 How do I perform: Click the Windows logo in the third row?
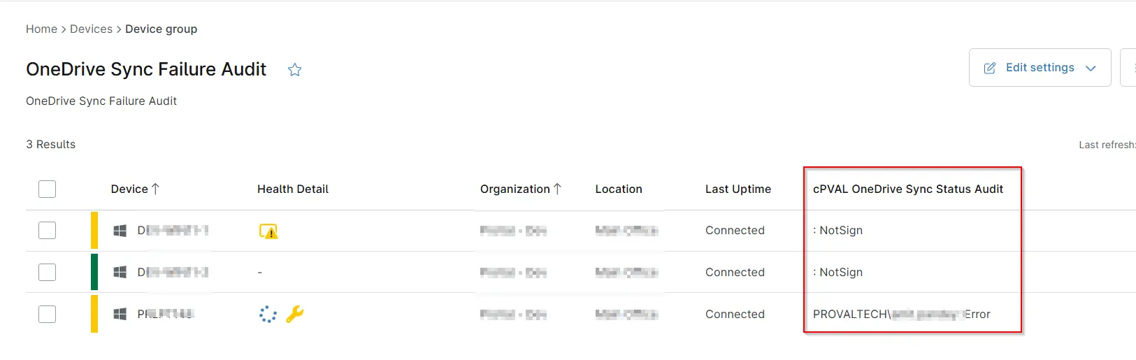coord(120,315)
